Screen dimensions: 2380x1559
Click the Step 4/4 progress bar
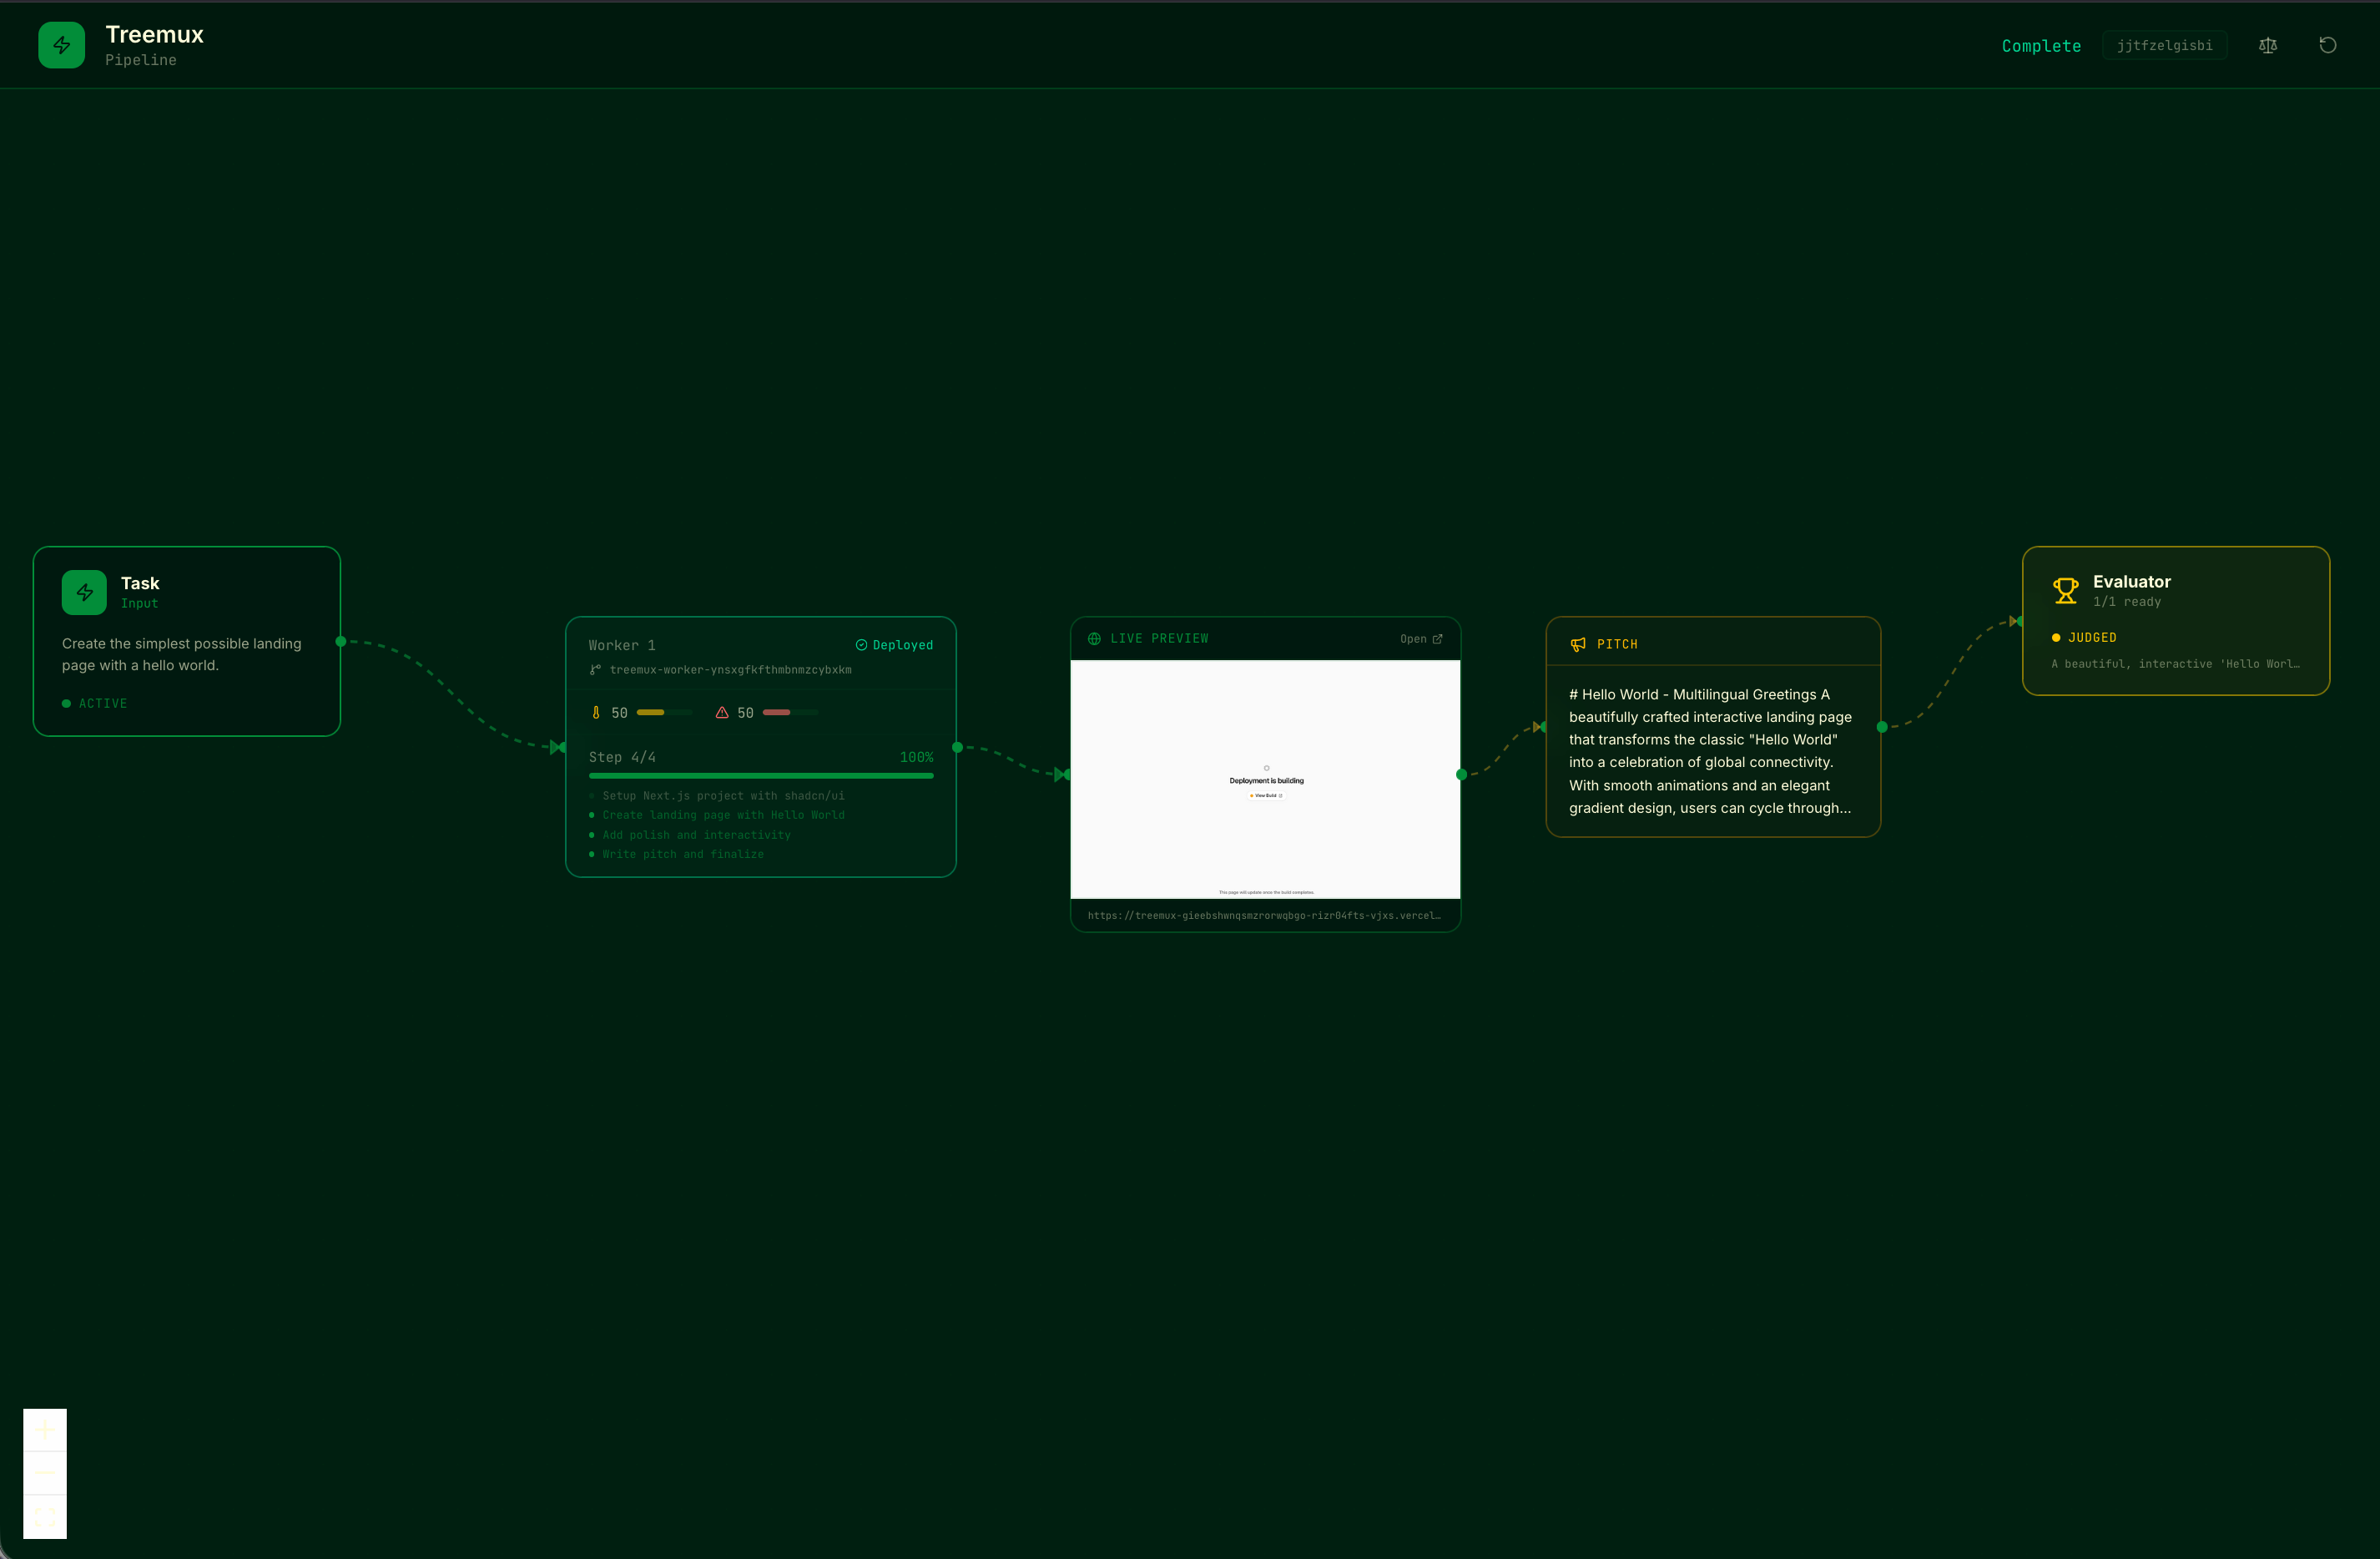[x=761, y=775]
